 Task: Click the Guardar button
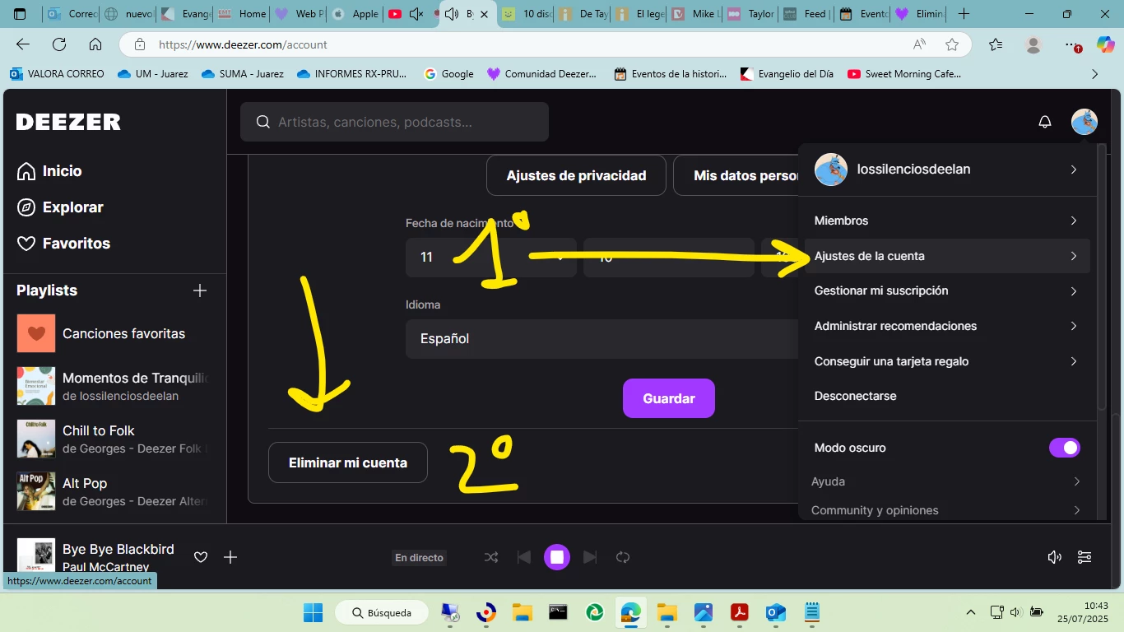(669, 398)
